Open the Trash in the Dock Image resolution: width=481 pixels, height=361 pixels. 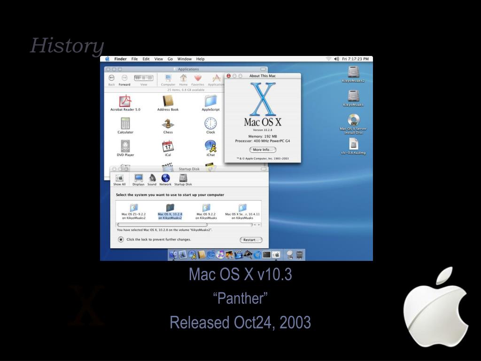coord(299,254)
